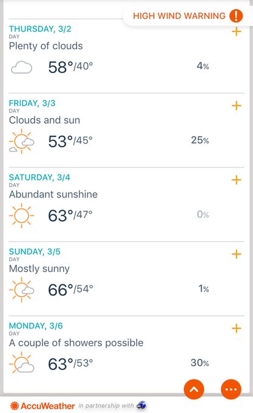Expand Thursday 3/2 forecast with plus icon
253x413 pixels.
coord(236,32)
